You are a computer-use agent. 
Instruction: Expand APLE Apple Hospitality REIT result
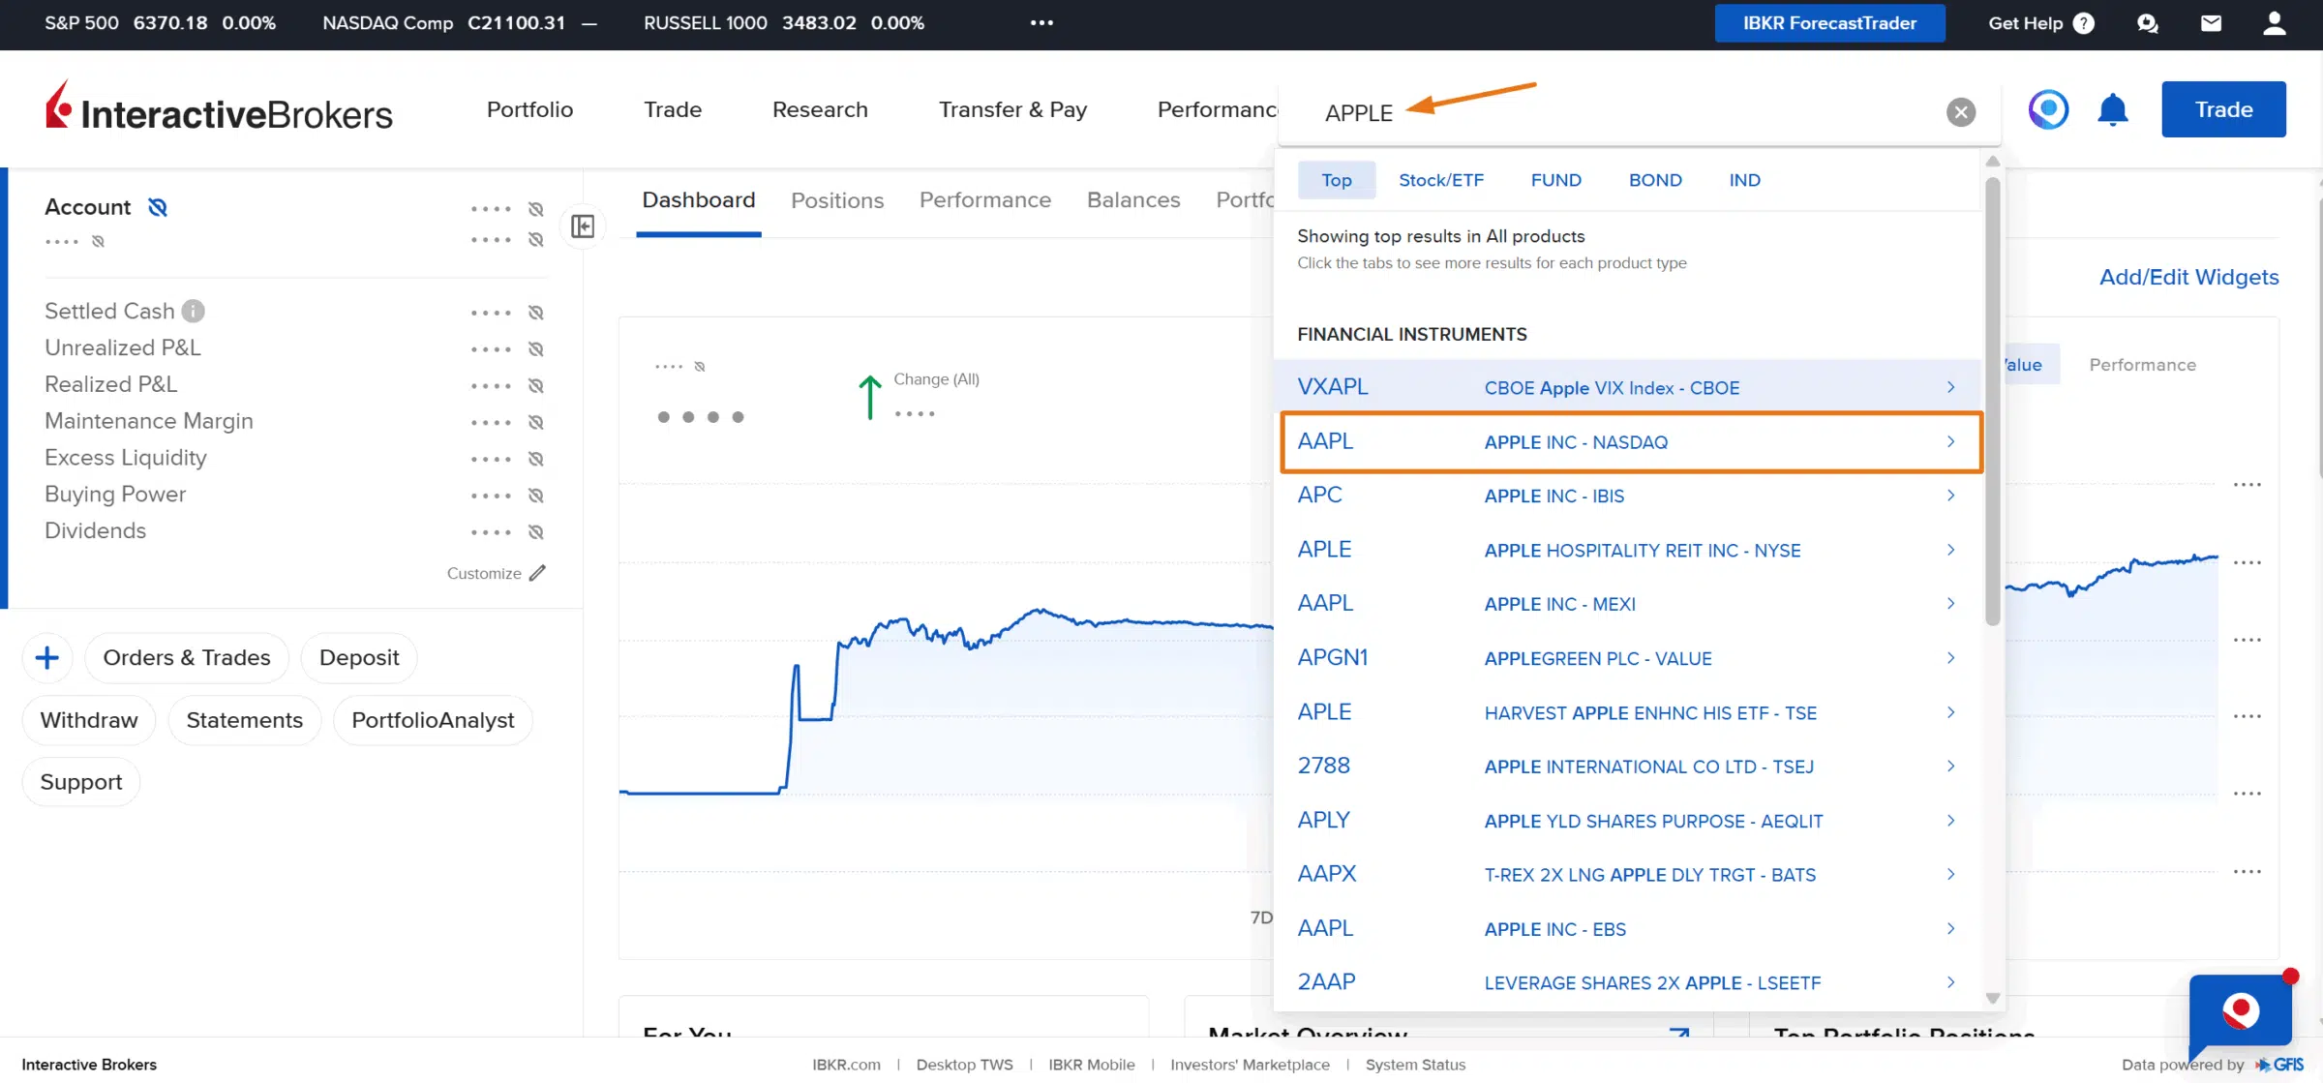coord(1950,550)
